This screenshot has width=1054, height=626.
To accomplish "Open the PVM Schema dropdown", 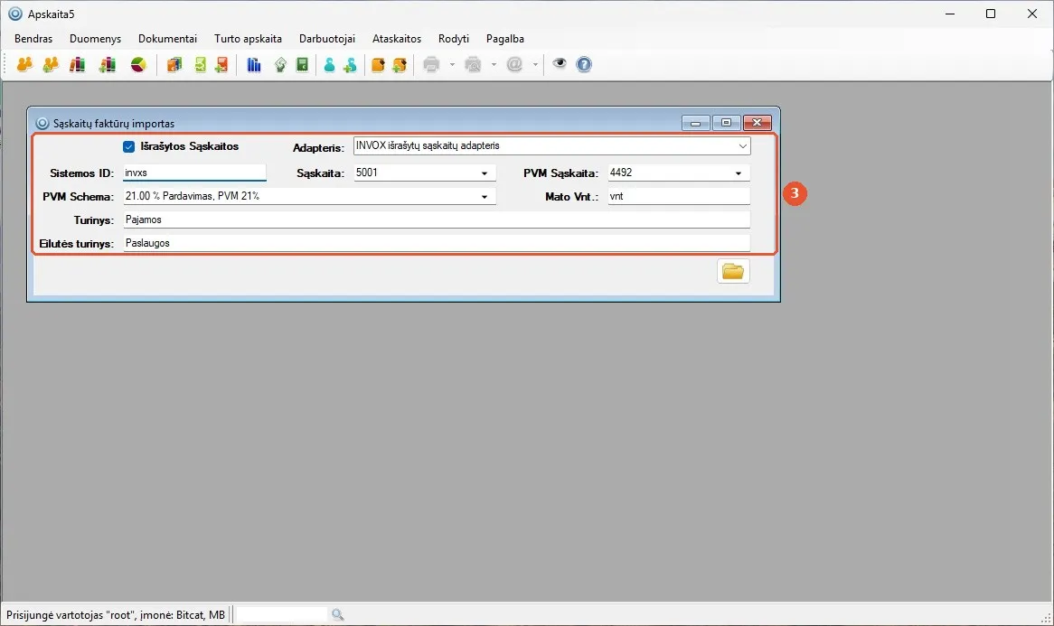I will (x=484, y=197).
